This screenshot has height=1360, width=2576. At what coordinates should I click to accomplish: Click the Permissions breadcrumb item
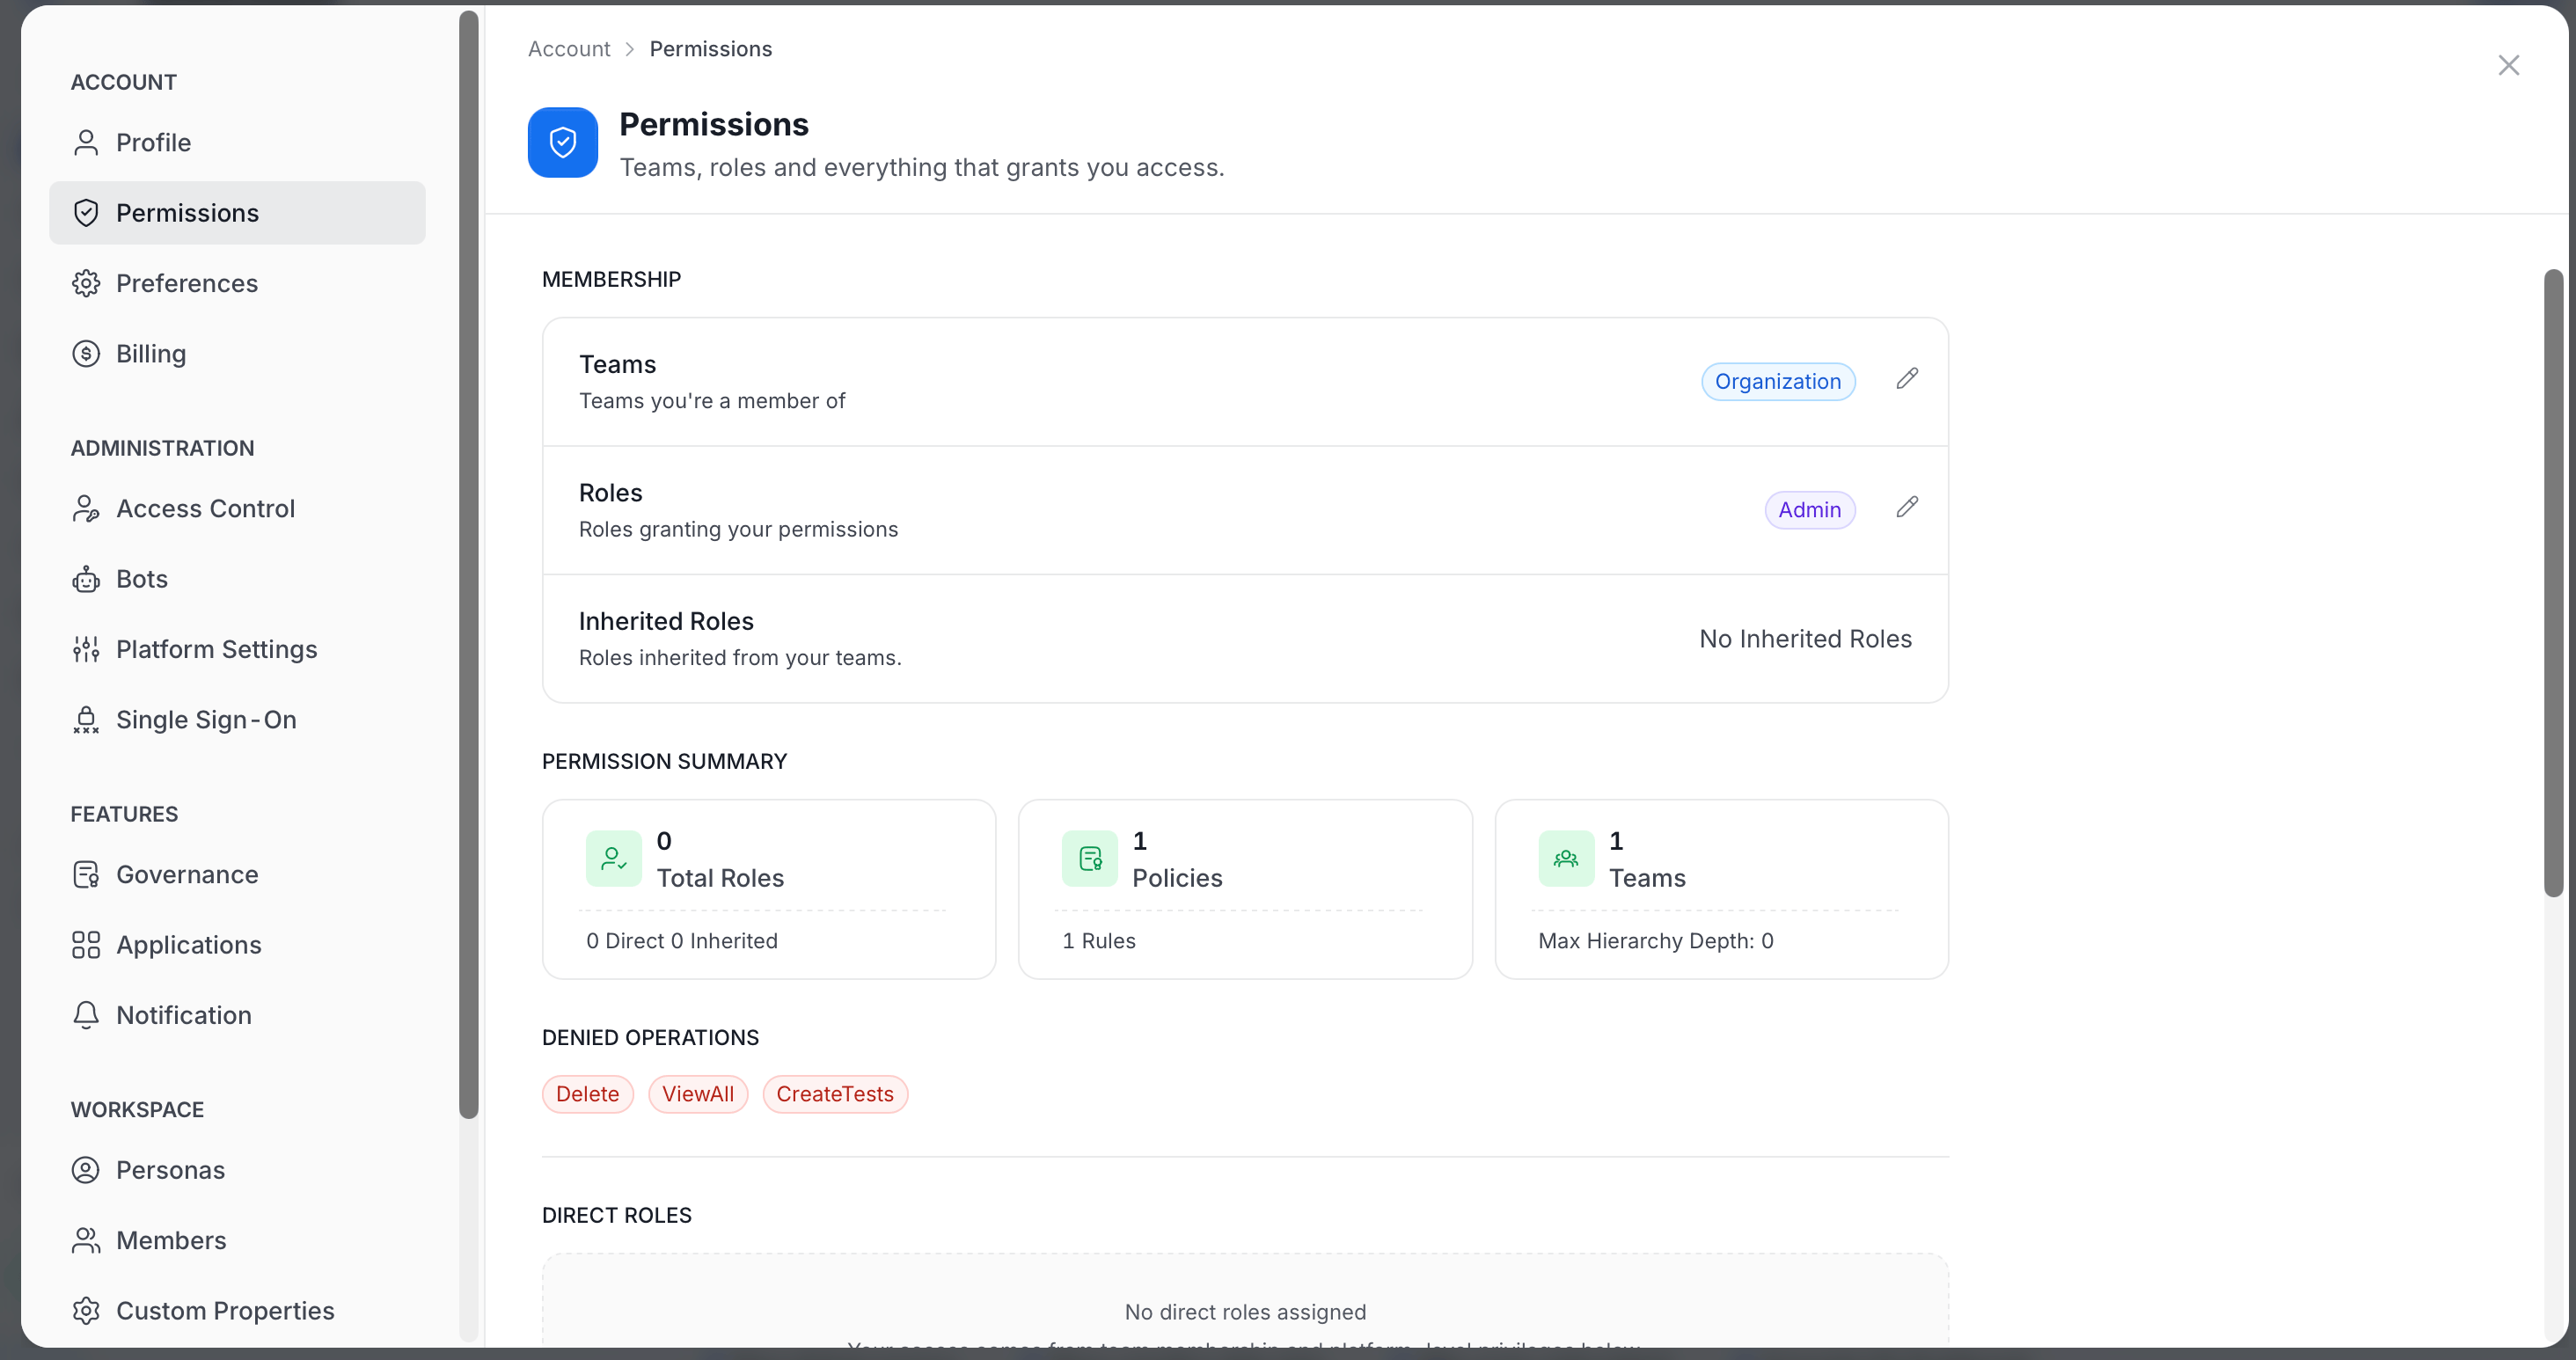coord(711,49)
